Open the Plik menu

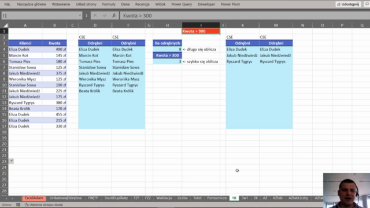7,4
